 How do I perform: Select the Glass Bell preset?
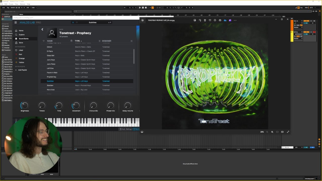(x=87, y=56)
